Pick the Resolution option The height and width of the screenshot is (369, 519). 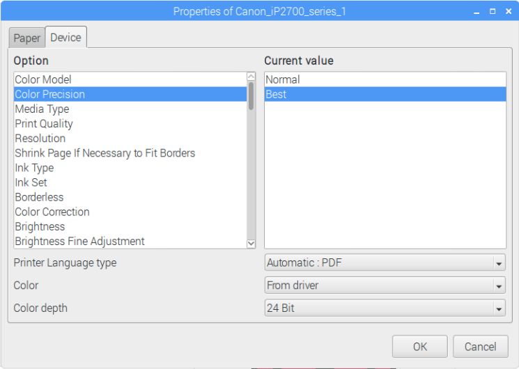130,139
